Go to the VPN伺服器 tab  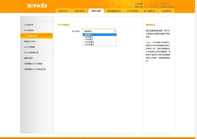point(132,11)
